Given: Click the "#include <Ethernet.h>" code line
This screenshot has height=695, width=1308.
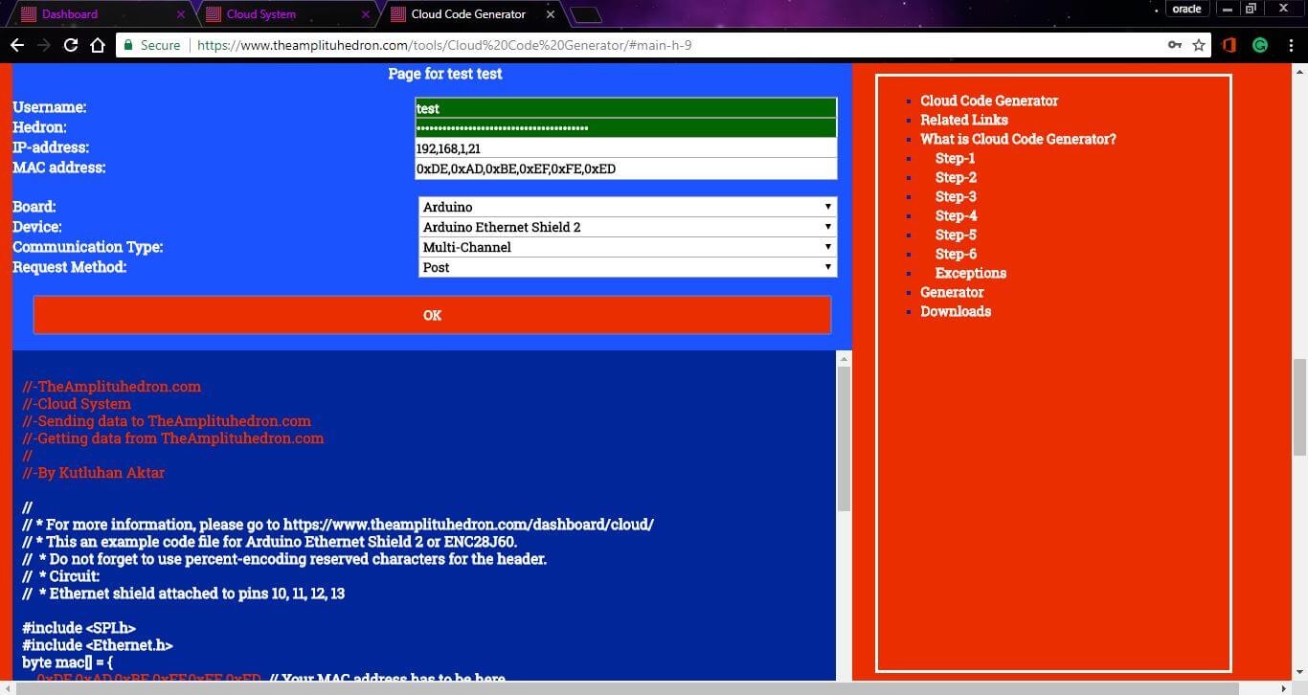Looking at the screenshot, I should pos(98,645).
